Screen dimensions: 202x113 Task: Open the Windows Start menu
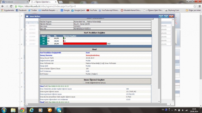coord(4,110)
